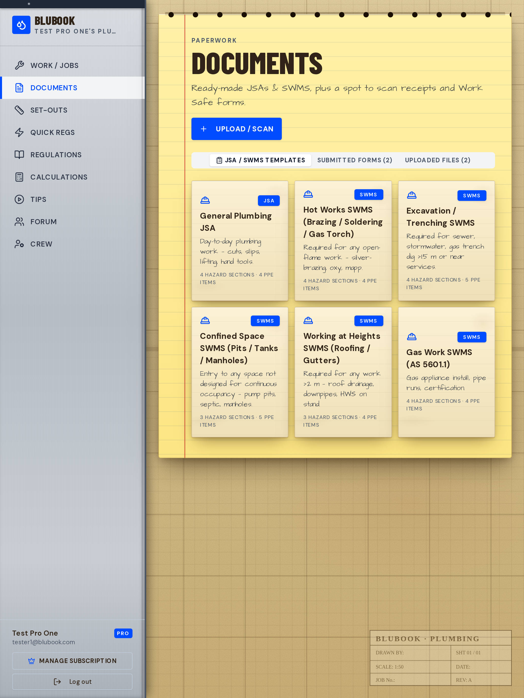Click the play circle icon beside Tips

[x=19, y=199]
